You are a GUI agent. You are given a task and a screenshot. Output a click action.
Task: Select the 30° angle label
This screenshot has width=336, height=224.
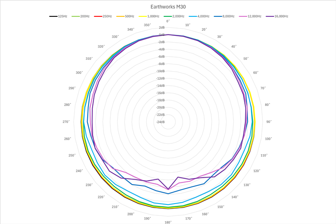coord(220,37)
